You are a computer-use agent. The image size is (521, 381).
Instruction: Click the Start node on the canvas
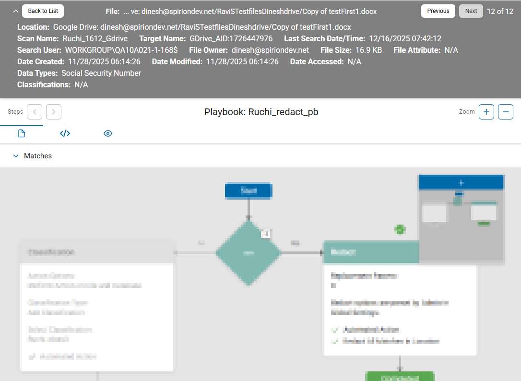click(x=249, y=190)
